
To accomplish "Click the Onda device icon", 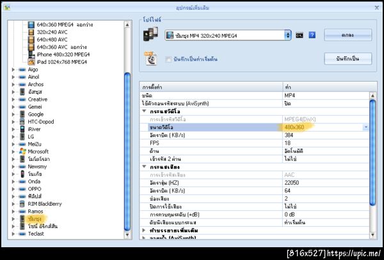I will click(x=22, y=181).
